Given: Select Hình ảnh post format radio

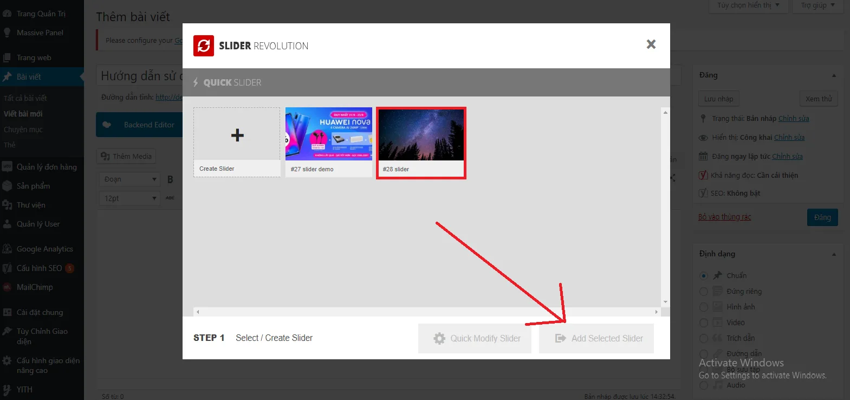Looking at the screenshot, I should [x=704, y=307].
